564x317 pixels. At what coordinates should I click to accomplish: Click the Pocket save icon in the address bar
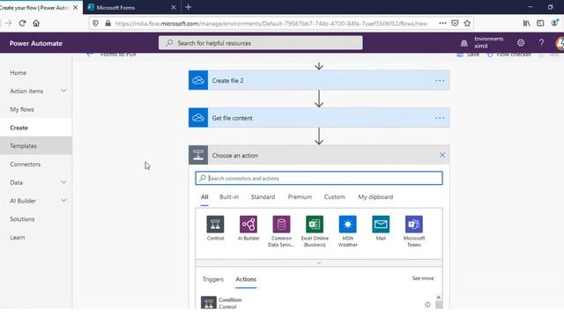(x=455, y=24)
